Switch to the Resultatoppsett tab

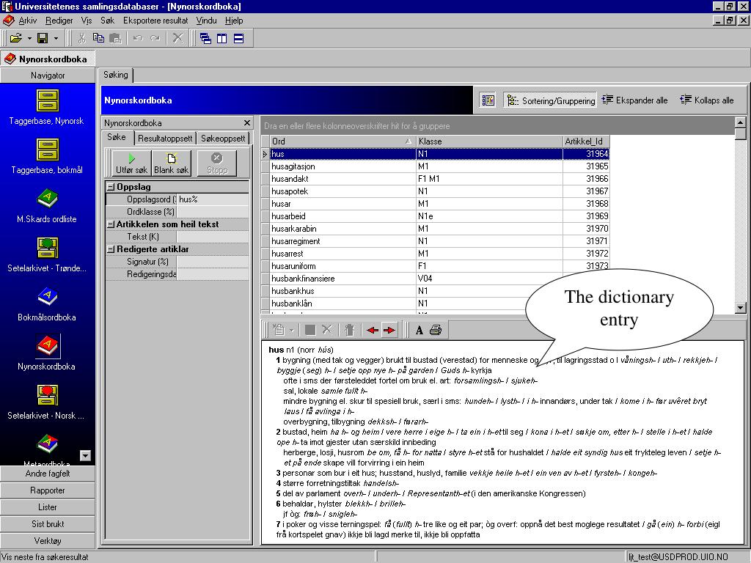coord(165,139)
